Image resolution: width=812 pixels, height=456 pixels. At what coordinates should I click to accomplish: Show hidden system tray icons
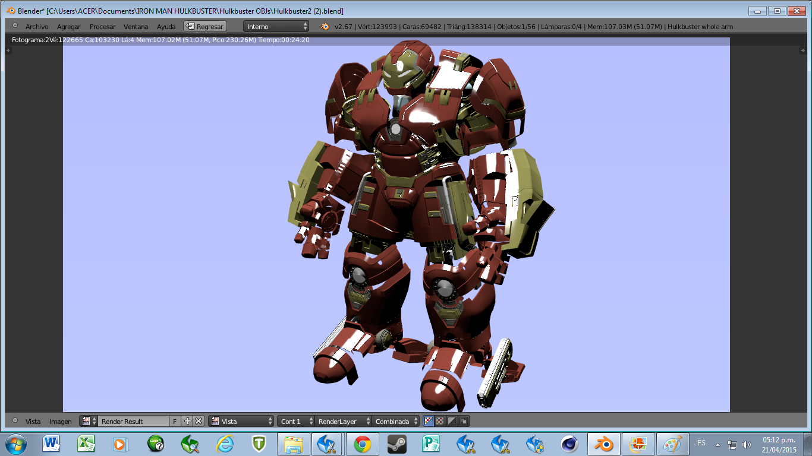[x=718, y=444]
